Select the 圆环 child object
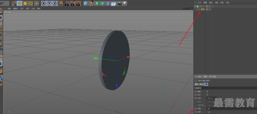The width and height of the screenshot is (257, 114). click(x=203, y=9)
